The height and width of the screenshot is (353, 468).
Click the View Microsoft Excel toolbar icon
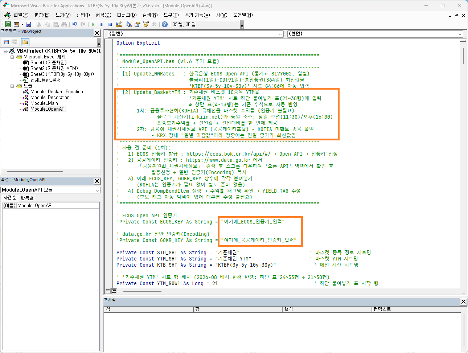point(8,24)
